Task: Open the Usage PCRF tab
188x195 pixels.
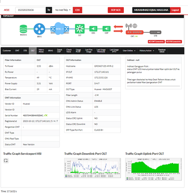Action: click(78, 51)
